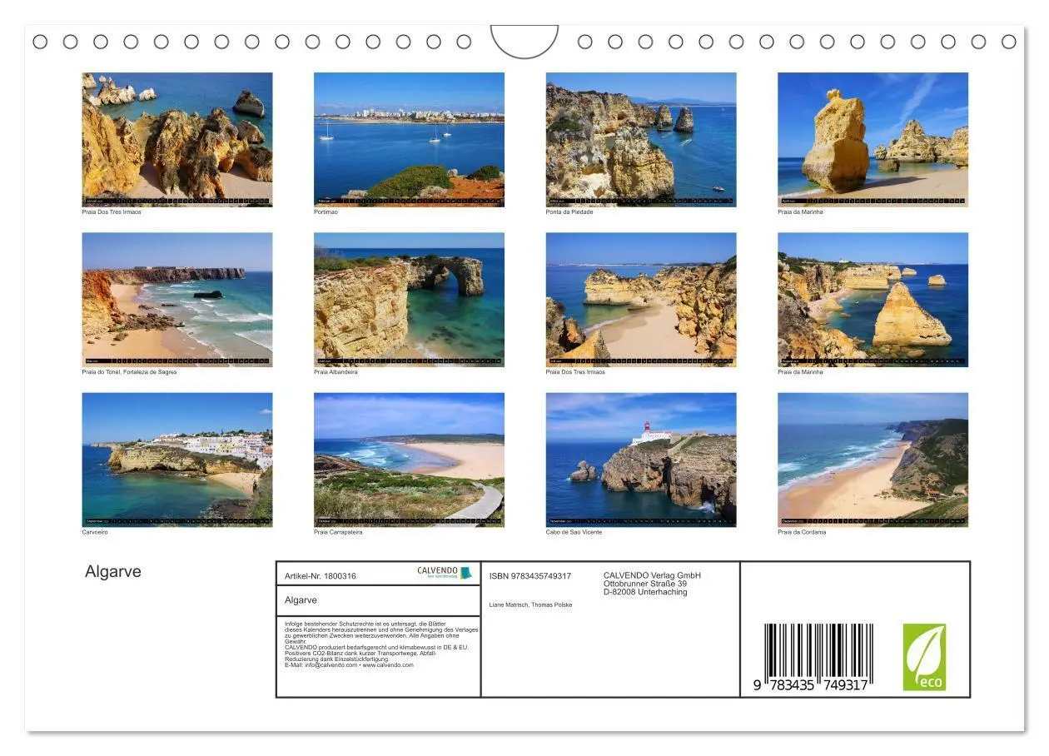Click the 'Artikel-Nr. 1800316' text

tap(321, 576)
